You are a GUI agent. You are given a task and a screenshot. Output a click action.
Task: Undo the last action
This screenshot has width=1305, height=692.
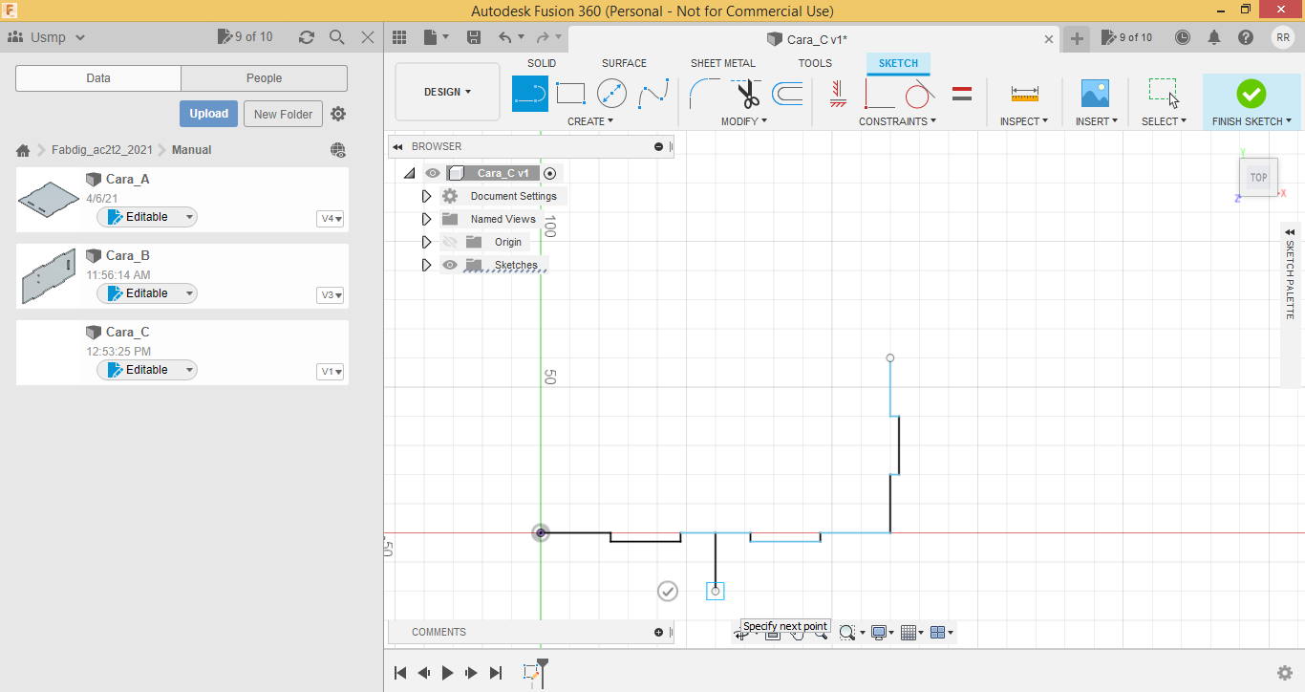coord(505,37)
